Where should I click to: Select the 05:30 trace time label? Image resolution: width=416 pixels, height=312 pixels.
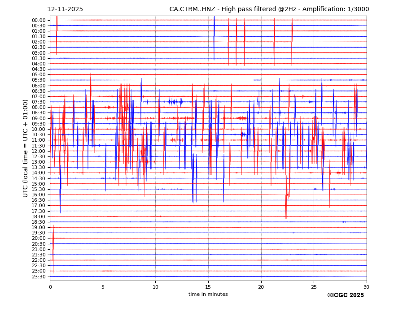(x=39, y=80)
